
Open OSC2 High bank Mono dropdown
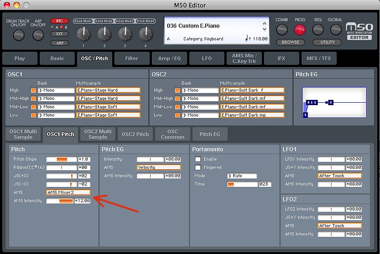200,90
